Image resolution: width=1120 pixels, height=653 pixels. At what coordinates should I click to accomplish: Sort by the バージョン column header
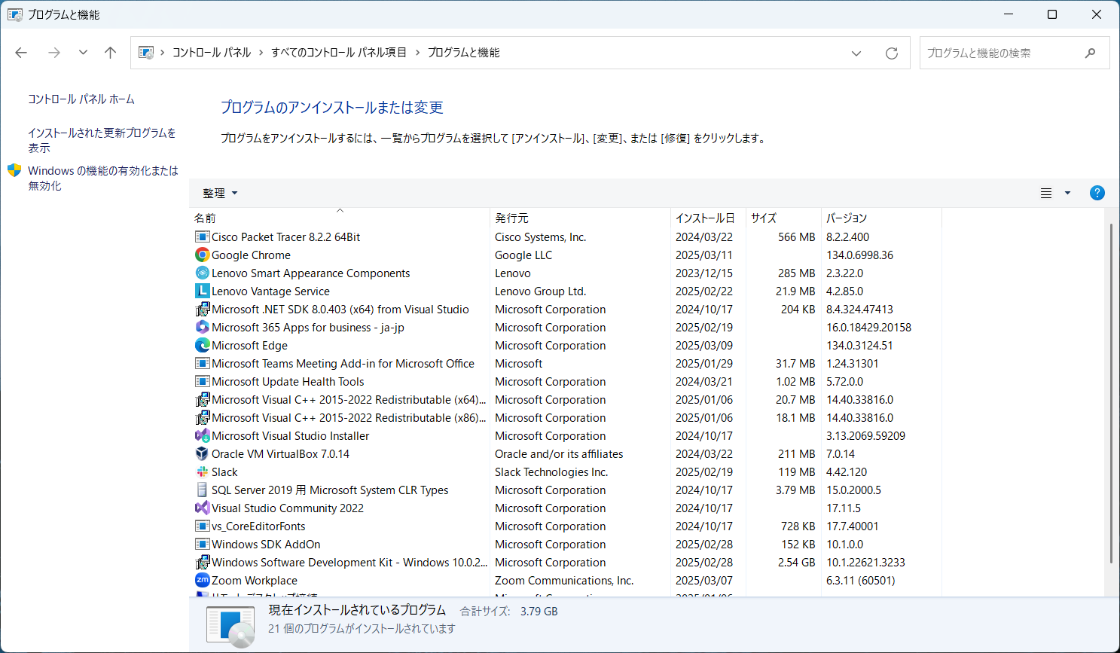coord(881,218)
